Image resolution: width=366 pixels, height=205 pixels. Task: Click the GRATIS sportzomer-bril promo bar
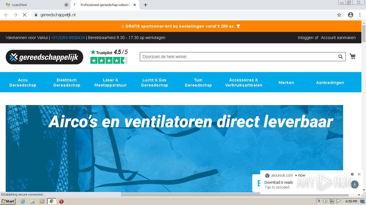pyautogui.click(x=181, y=26)
